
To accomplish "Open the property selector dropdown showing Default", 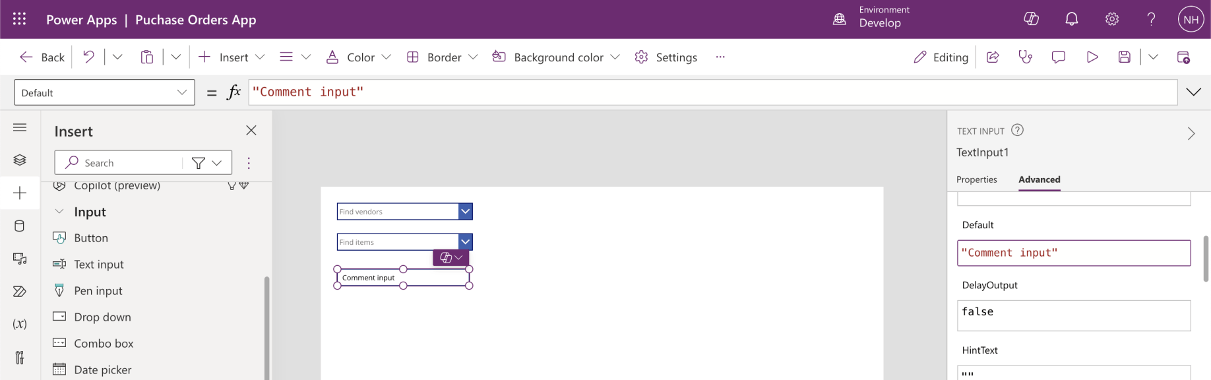I will pyautogui.click(x=104, y=92).
